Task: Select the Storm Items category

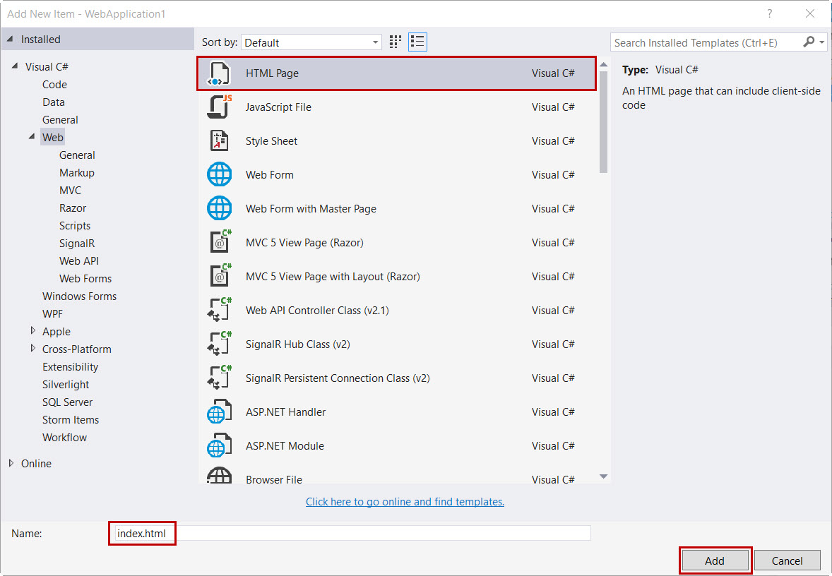Action: point(71,419)
